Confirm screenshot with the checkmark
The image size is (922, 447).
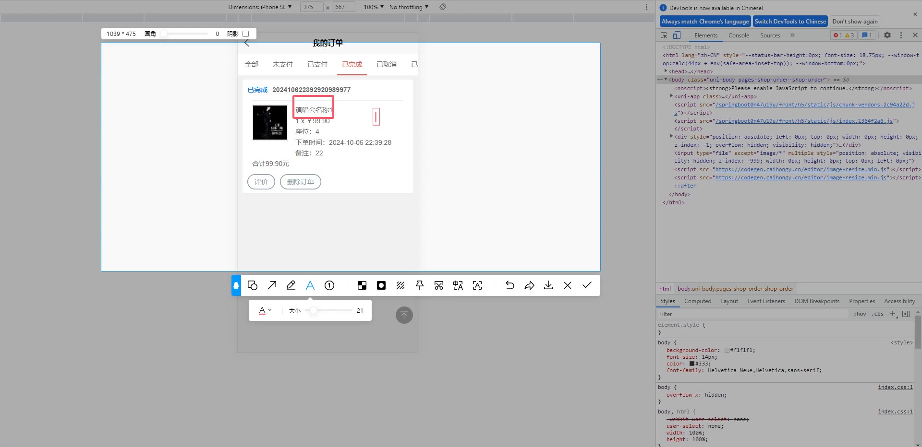pos(587,285)
